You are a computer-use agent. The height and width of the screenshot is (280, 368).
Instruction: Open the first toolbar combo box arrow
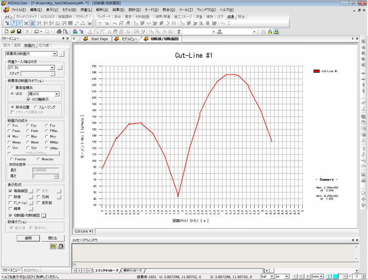click(x=214, y=32)
